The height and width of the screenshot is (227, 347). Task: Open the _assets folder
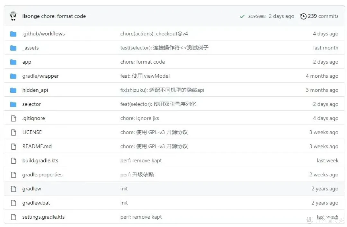click(30, 48)
